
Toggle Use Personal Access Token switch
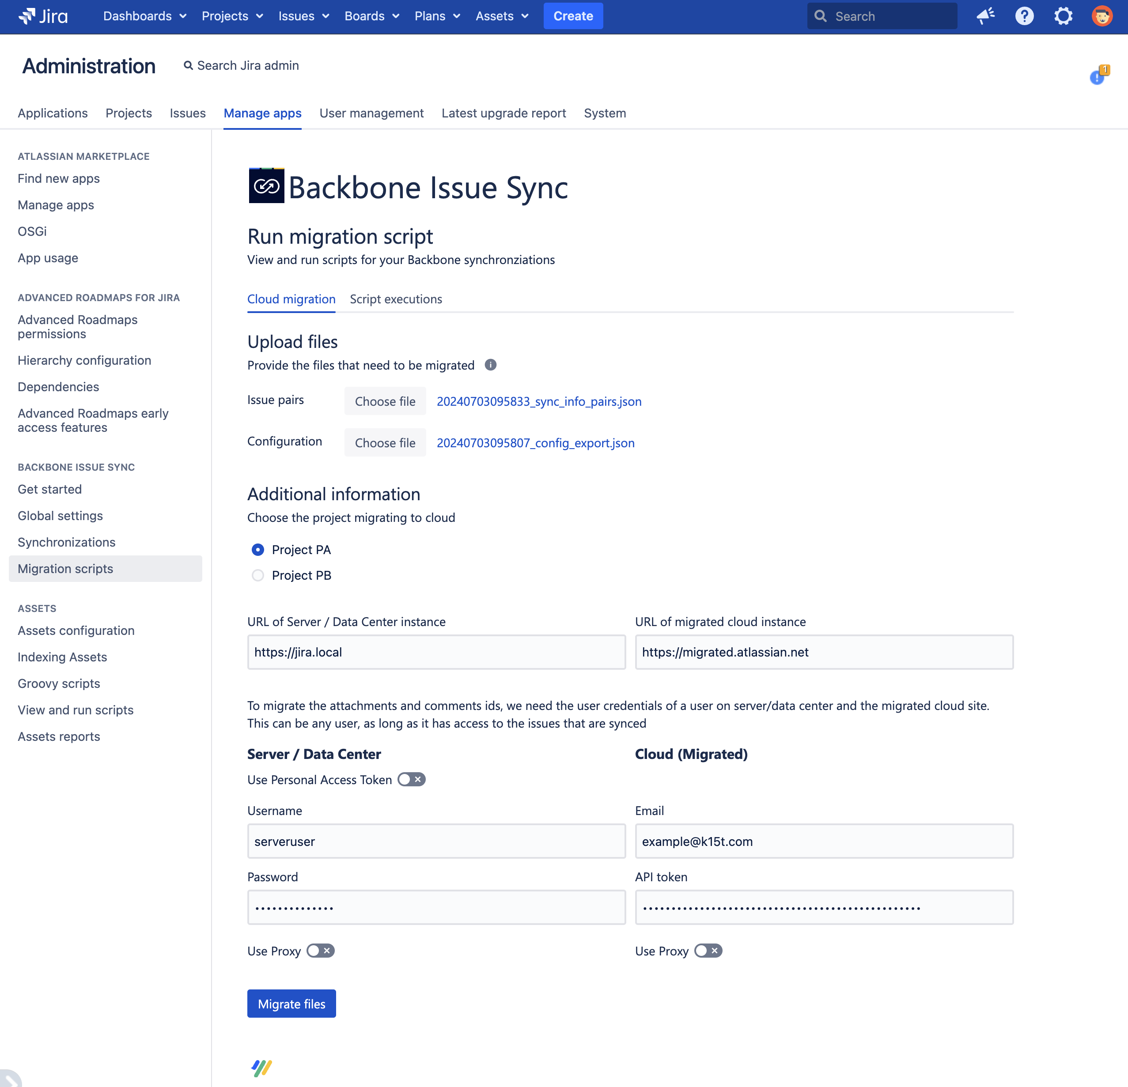(x=411, y=779)
